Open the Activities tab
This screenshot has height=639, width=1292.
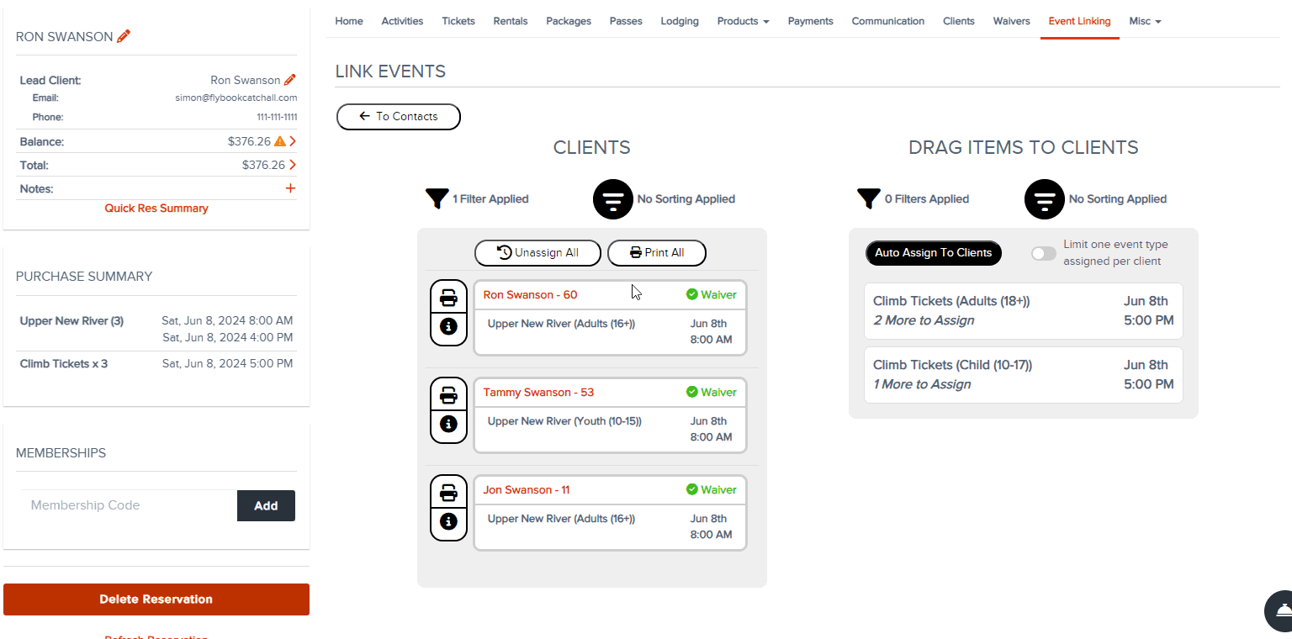click(402, 21)
